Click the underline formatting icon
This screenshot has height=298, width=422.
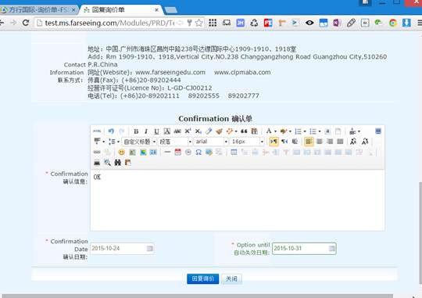[156, 131]
